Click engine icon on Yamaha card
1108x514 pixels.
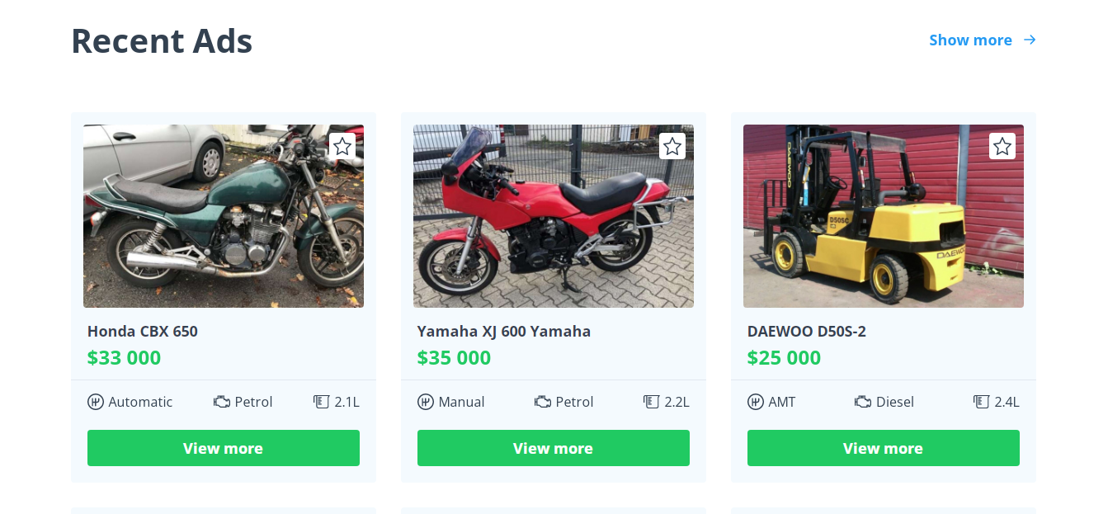[x=543, y=402]
